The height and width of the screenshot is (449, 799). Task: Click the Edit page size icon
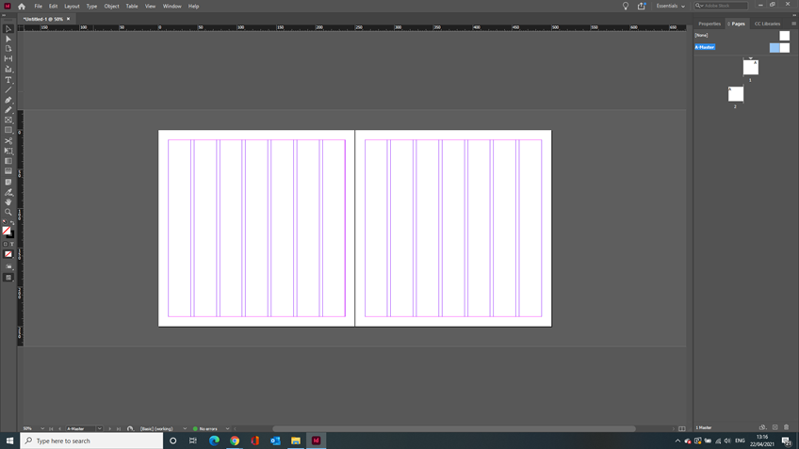(x=762, y=427)
